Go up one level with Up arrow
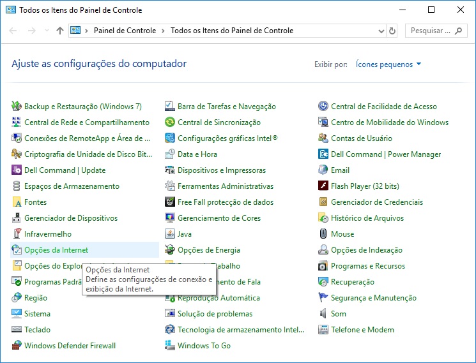This screenshot has width=476, height=363. (60, 31)
